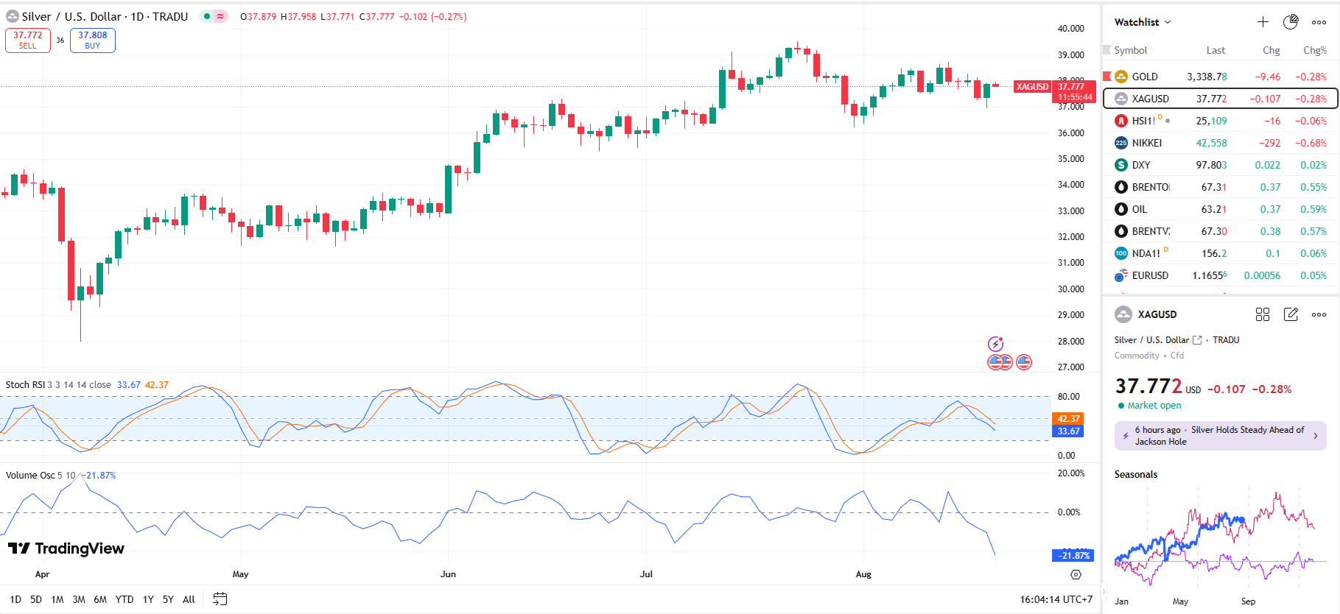The image size is (1340, 614).
Task: Click the red flag marker next to GOLD
Action: pyautogui.click(x=1107, y=76)
